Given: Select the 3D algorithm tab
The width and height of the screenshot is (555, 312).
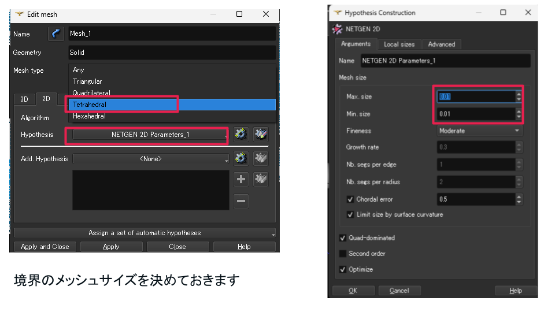Looking at the screenshot, I should coord(24,99).
